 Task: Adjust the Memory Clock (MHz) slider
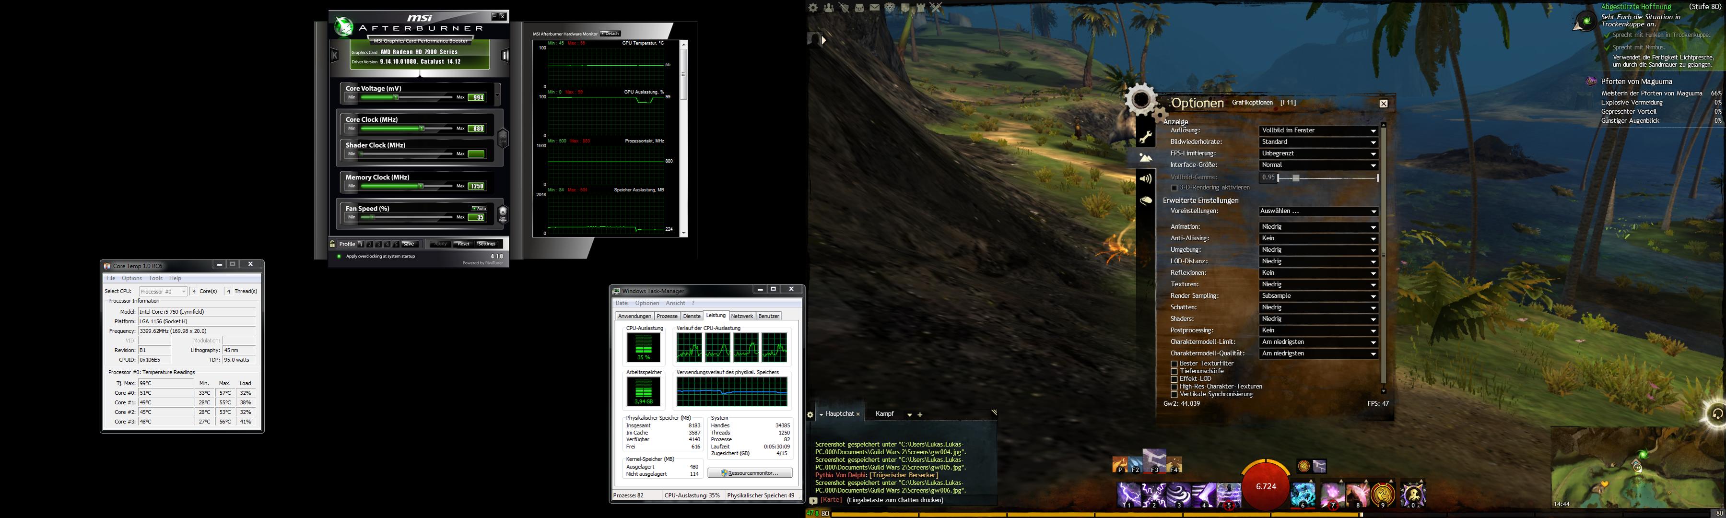(x=406, y=186)
